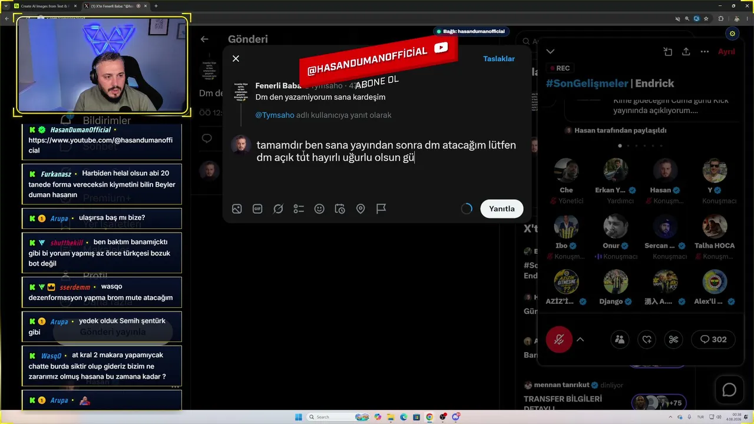This screenshot has height=424, width=754.
Task: Open Google Chrome from the taskbar
Action: pos(429,417)
